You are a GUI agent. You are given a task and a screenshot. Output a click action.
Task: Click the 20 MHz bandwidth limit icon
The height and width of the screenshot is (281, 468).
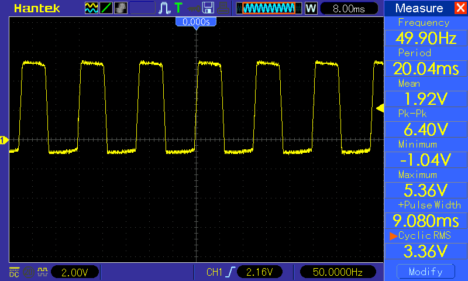tap(28, 272)
